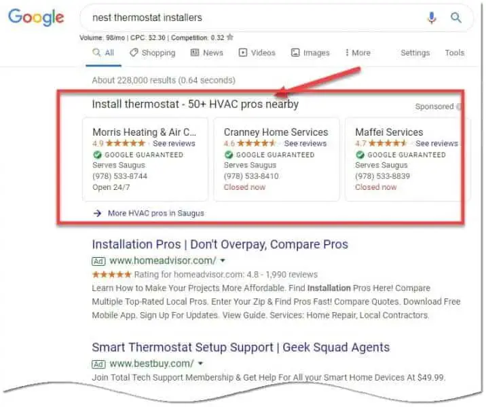This screenshot has height=407, width=486.
Task: See reviews for Maffei Services
Action: point(436,143)
